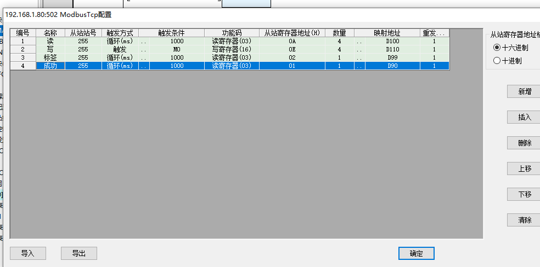
Task: Select row number 1 header cell
Action: [23, 41]
